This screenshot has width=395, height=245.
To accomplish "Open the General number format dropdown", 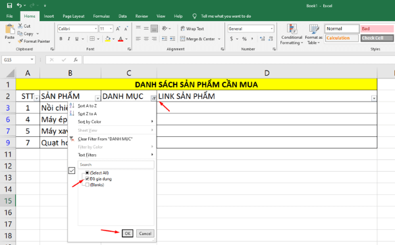I will (271, 29).
